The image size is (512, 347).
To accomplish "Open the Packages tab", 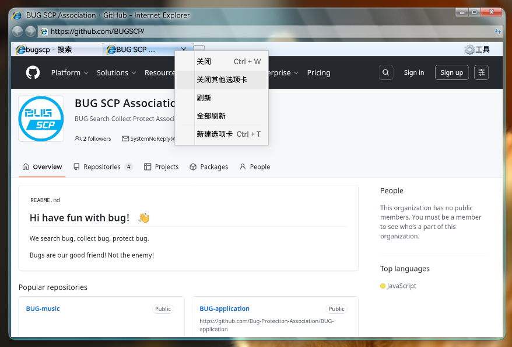I will tap(209, 167).
